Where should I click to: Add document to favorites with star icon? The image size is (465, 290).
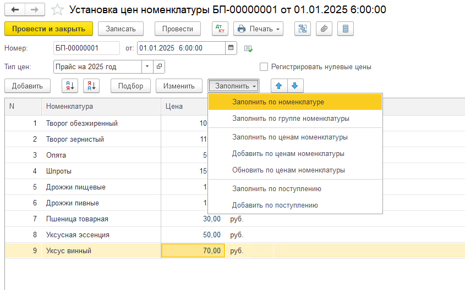tap(57, 10)
